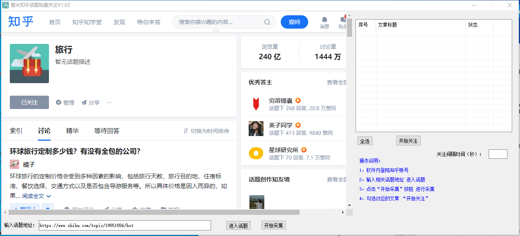Click the 序号 column header
Viewport: 520px width, 236px height.
[x=366, y=25]
